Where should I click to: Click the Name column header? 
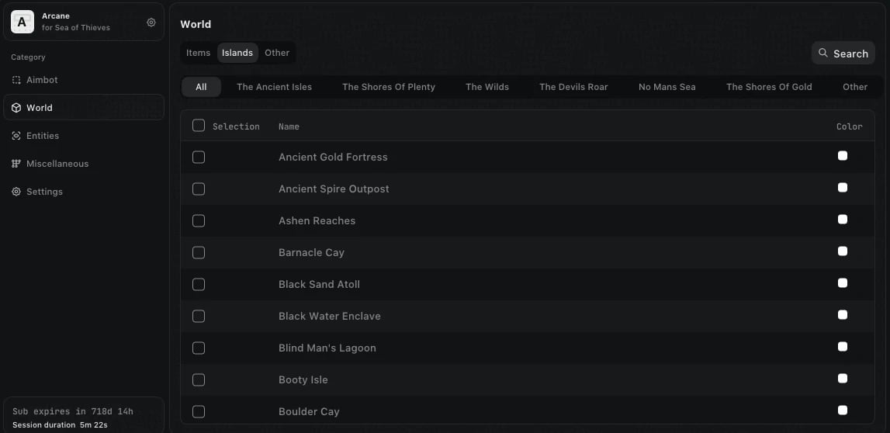coord(289,126)
